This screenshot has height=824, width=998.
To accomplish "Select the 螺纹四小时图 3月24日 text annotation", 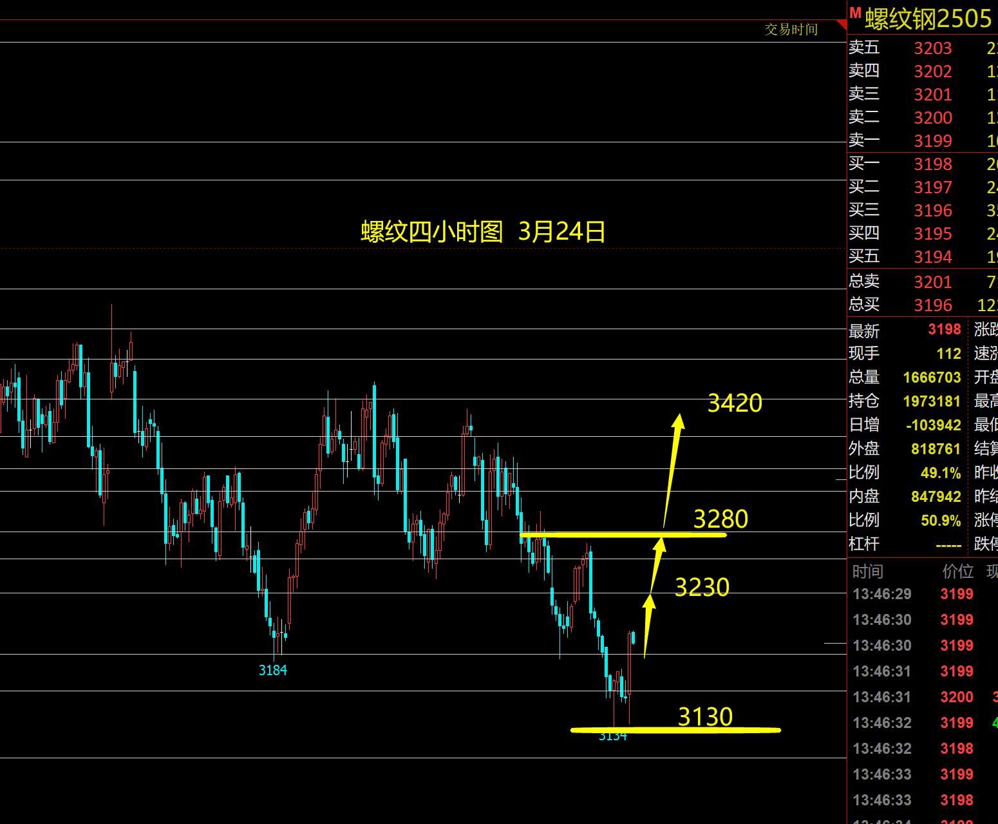I will (x=483, y=231).
